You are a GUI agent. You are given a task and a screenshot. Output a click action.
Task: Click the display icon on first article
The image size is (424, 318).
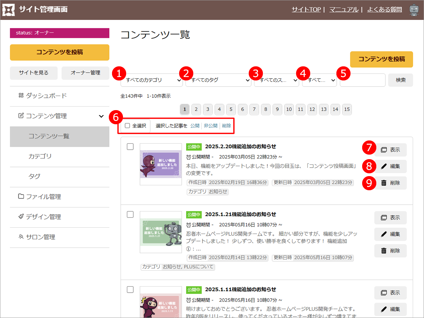384,150
